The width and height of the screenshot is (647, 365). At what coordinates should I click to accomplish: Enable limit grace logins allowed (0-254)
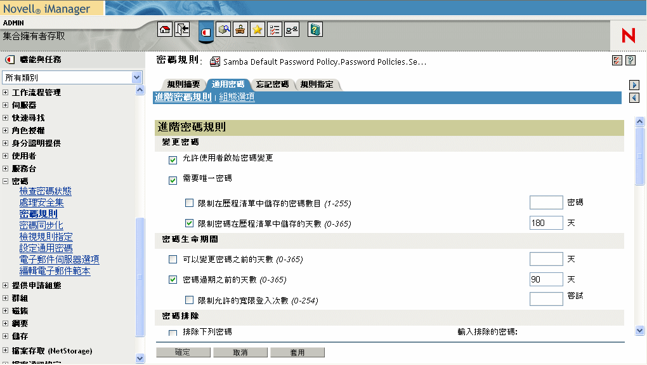tap(189, 300)
